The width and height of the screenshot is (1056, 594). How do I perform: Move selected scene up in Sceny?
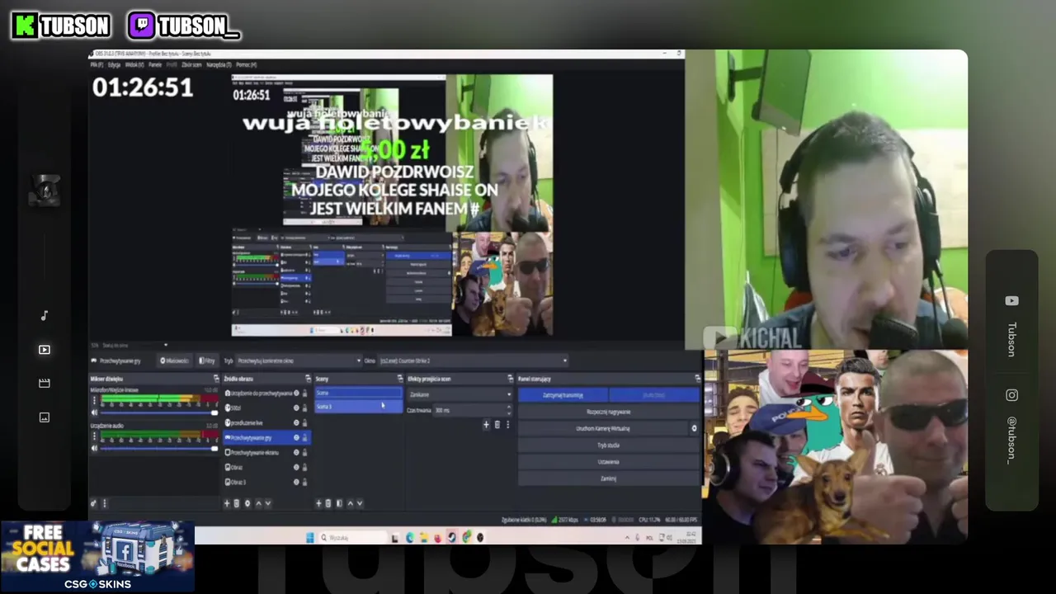[x=350, y=503]
